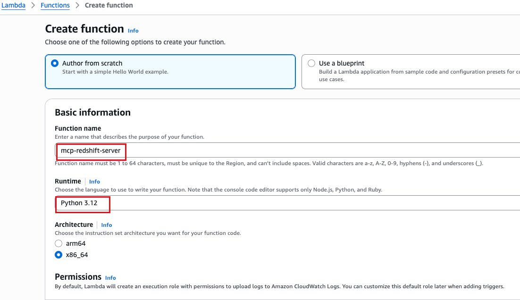Image resolution: width=520 pixels, height=300 pixels.
Task: Click the Use a blueprint card
Action: (411, 72)
